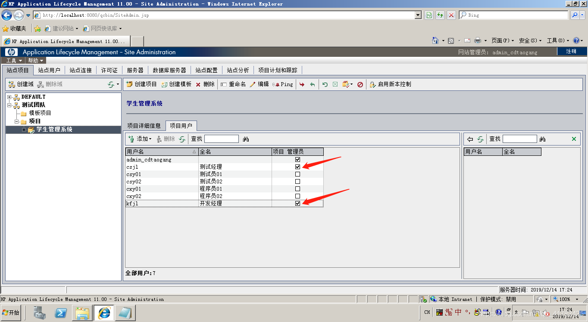
Task: Uncheck project admin for csjl
Action: point(297,167)
